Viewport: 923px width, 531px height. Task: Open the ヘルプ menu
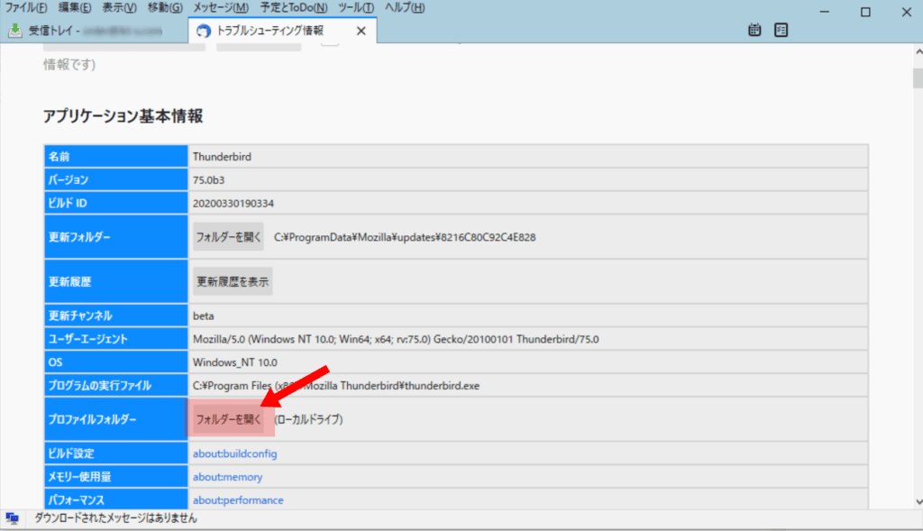[x=405, y=8]
